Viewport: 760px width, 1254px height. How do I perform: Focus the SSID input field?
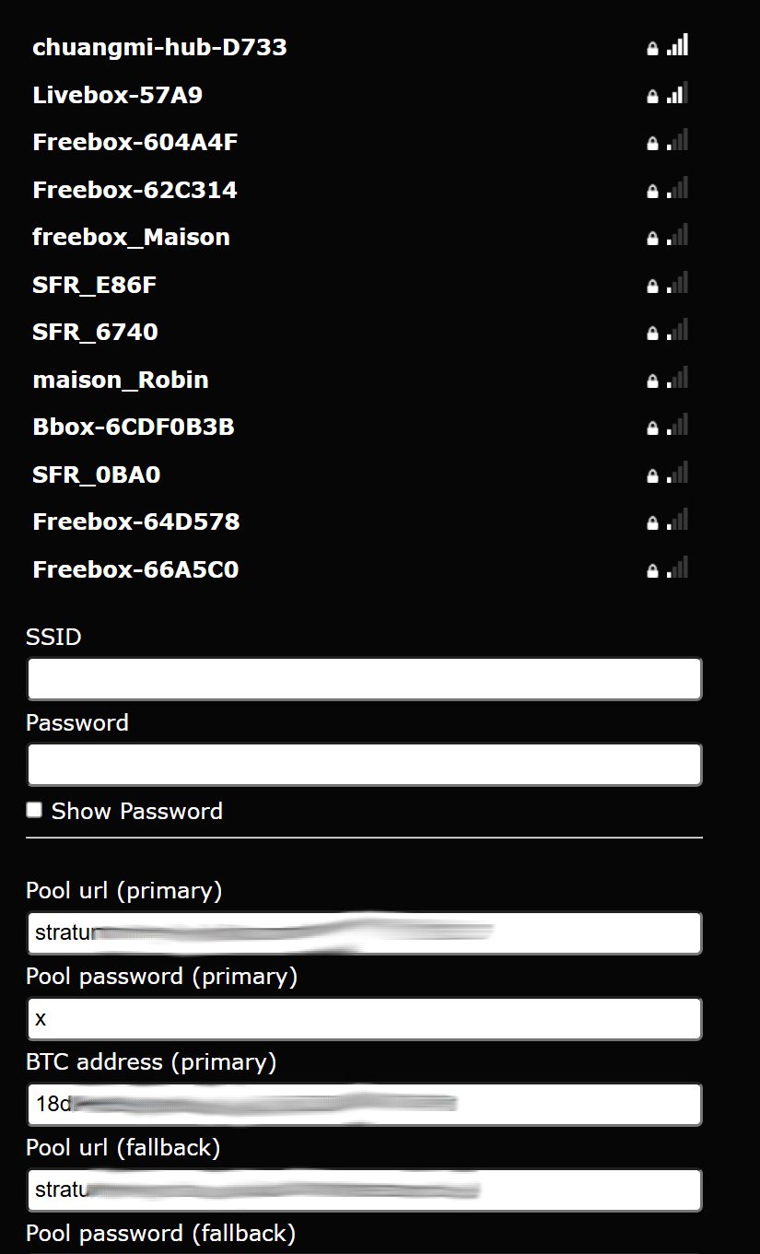click(364, 679)
